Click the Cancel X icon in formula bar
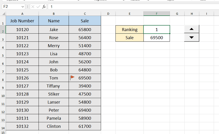219x134 pixels. (33, 7)
